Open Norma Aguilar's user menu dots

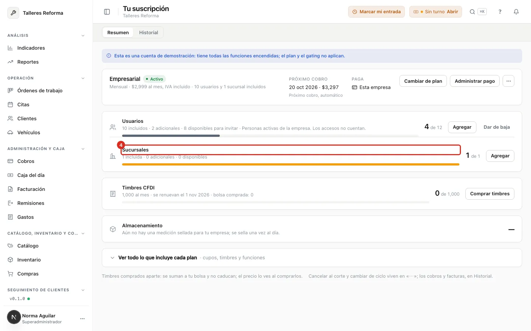coord(82,318)
